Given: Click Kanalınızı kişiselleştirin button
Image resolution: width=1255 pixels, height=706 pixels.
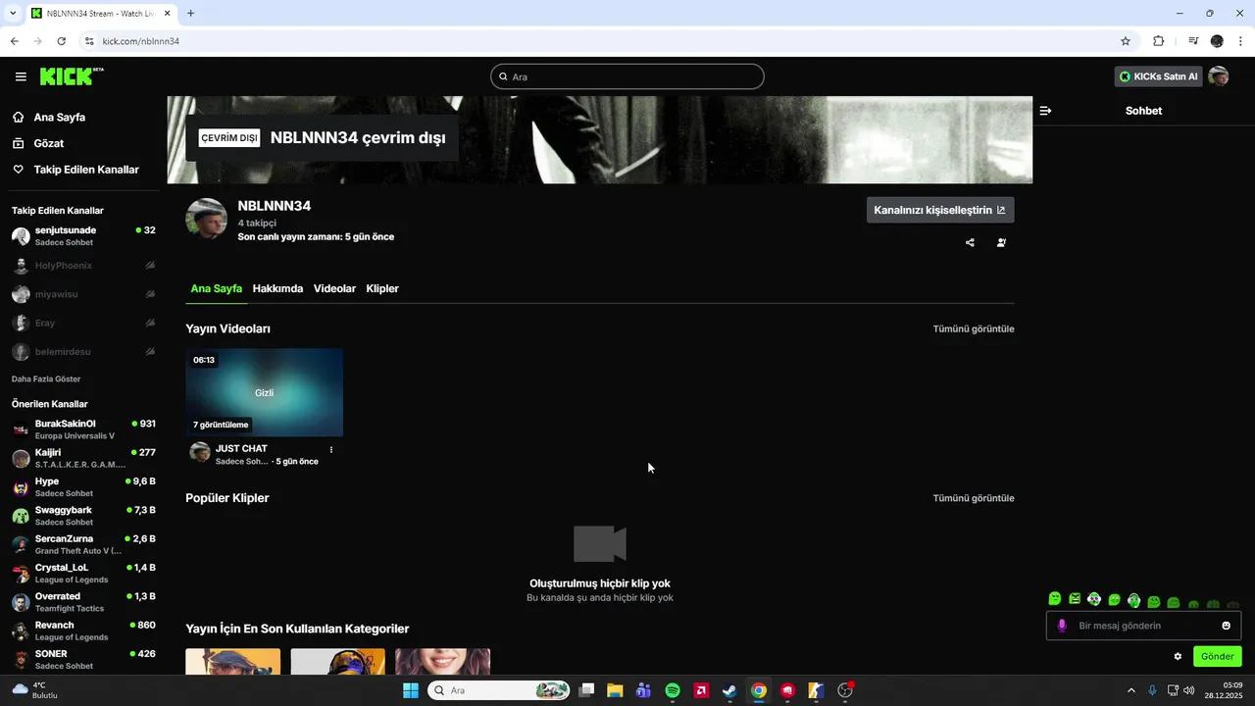Looking at the screenshot, I should point(940,210).
